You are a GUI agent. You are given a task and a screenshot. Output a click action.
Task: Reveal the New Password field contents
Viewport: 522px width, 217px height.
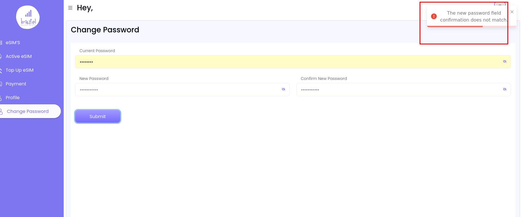pos(283,89)
